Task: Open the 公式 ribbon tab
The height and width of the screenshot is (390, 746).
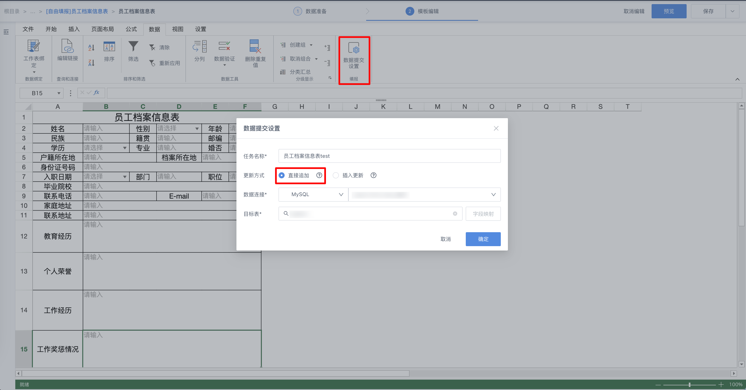Action: [131, 29]
